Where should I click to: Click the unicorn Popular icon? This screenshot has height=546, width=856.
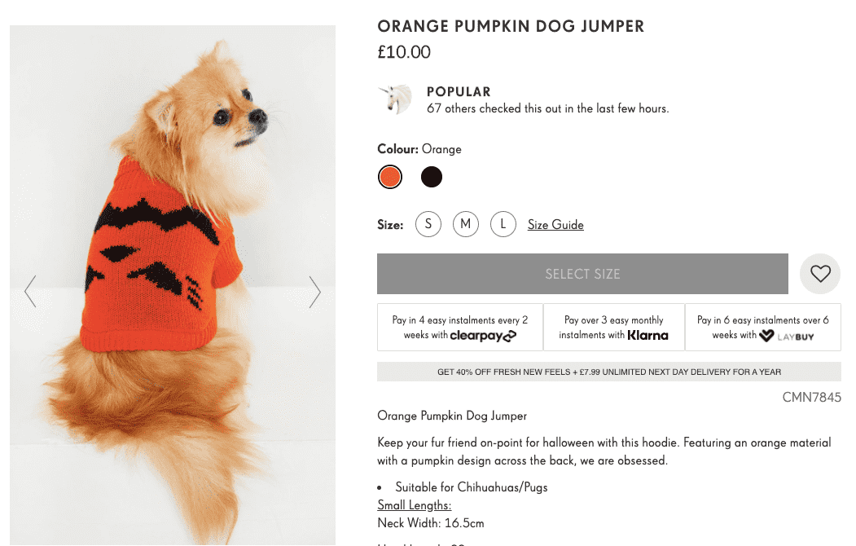[x=395, y=99]
